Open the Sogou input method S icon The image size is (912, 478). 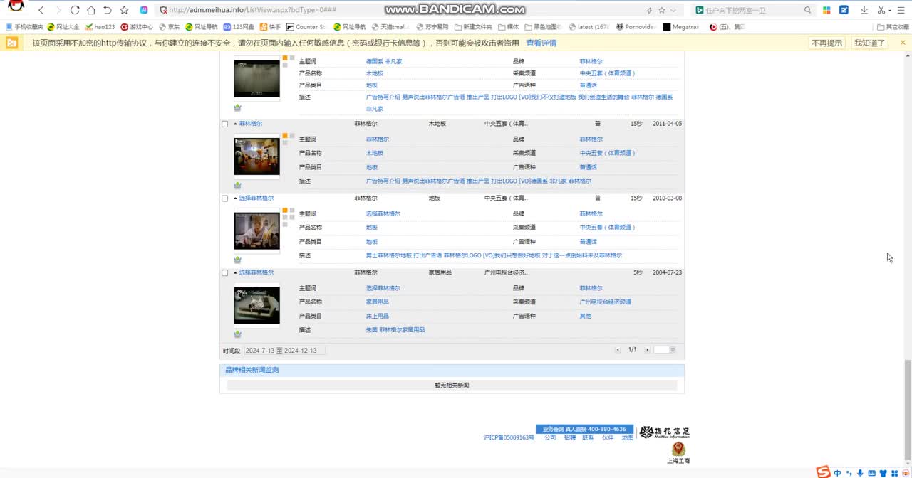click(823, 472)
